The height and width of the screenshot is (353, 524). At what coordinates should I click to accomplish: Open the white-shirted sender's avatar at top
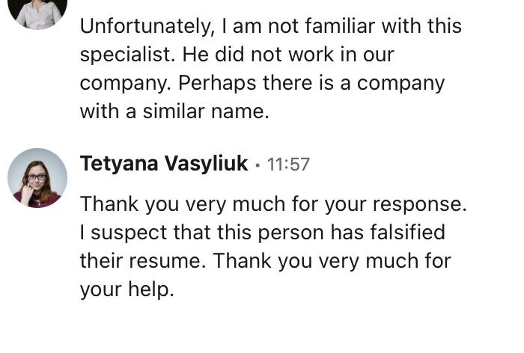pyautogui.click(x=37, y=13)
